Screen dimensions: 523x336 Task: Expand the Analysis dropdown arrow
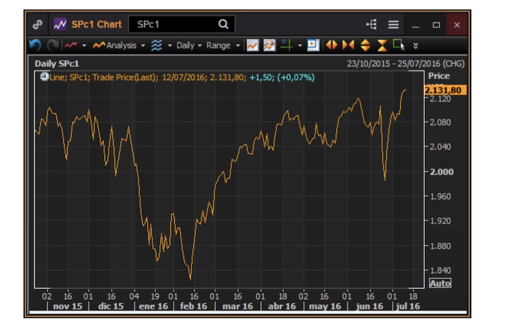(x=143, y=45)
